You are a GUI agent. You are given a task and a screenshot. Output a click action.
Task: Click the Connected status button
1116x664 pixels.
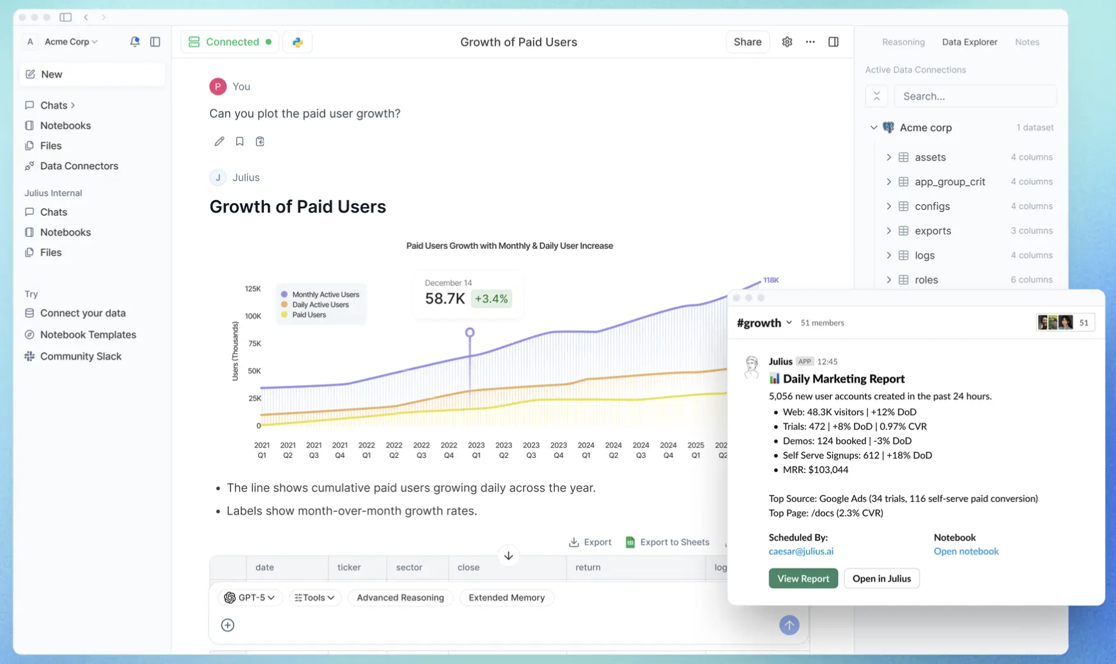(229, 42)
